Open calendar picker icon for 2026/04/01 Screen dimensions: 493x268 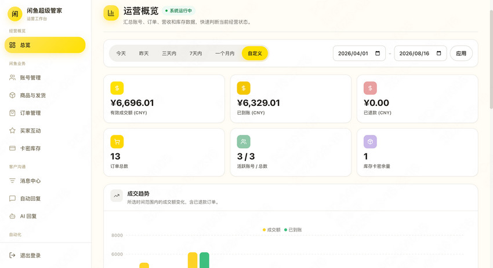tap(378, 53)
